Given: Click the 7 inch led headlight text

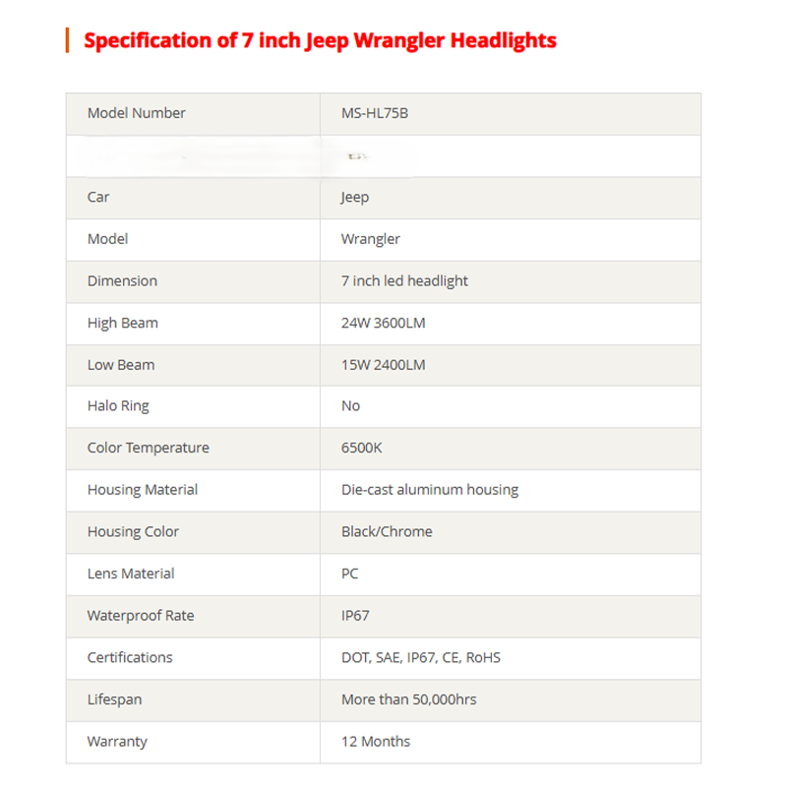Looking at the screenshot, I should (404, 281).
